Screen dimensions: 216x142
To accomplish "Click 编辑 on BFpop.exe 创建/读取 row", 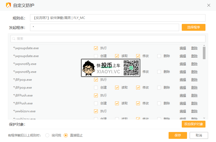I will (183, 88).
